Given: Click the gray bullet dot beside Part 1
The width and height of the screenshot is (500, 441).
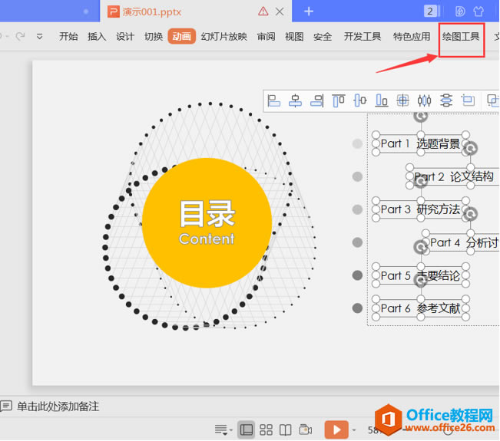Looking at the screenshot, I should point(357,143).
